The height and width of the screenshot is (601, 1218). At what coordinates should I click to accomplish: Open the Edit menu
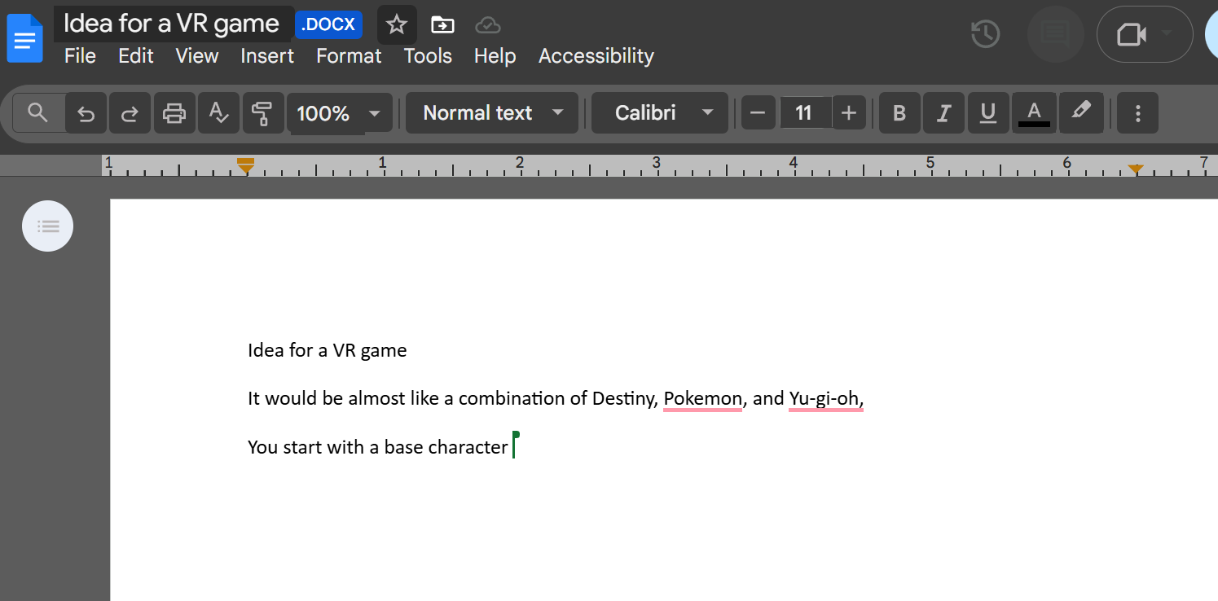(x=136, y=55)
